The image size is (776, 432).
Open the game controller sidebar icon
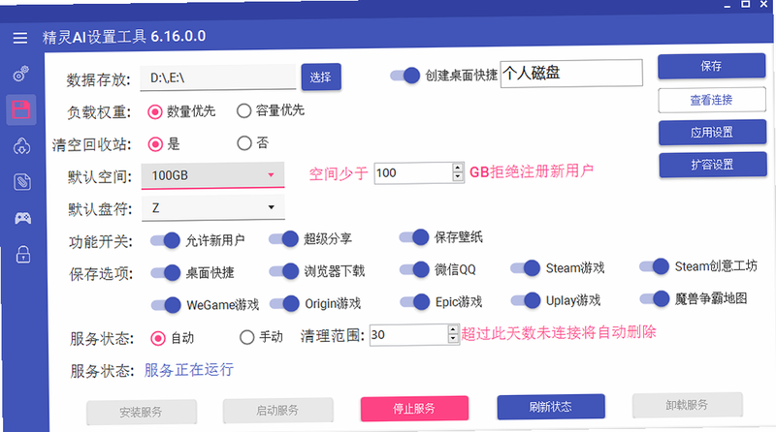coord(22,218)
